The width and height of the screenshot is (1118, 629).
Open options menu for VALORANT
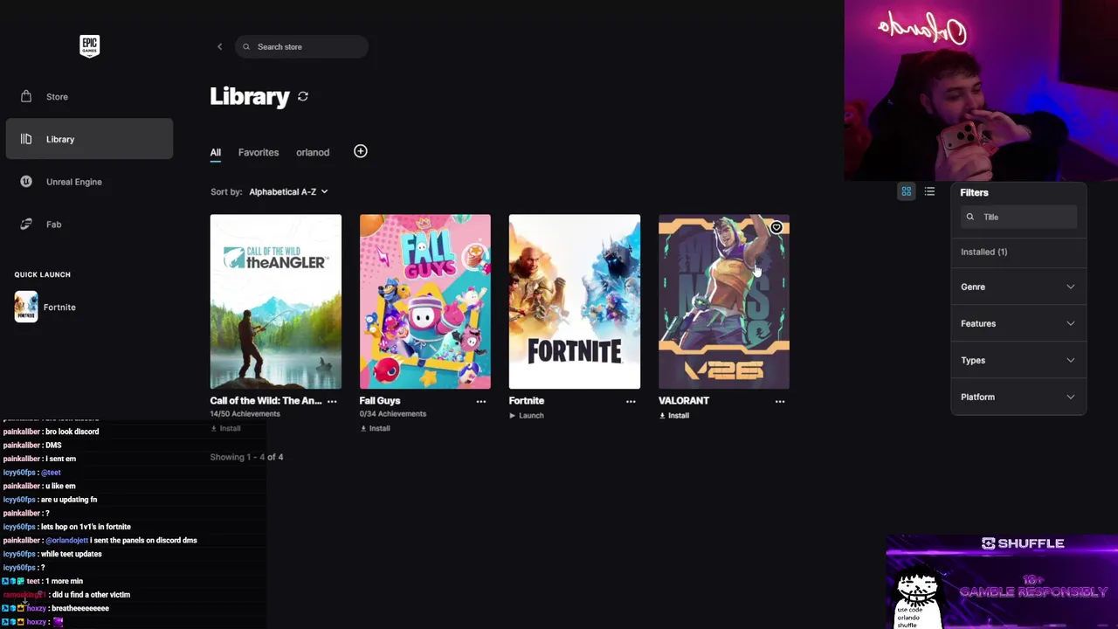point(780,401)
